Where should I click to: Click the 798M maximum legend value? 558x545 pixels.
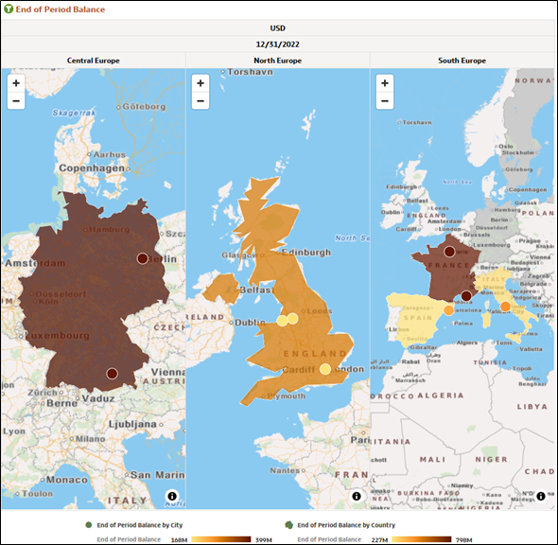click(464, 539)
